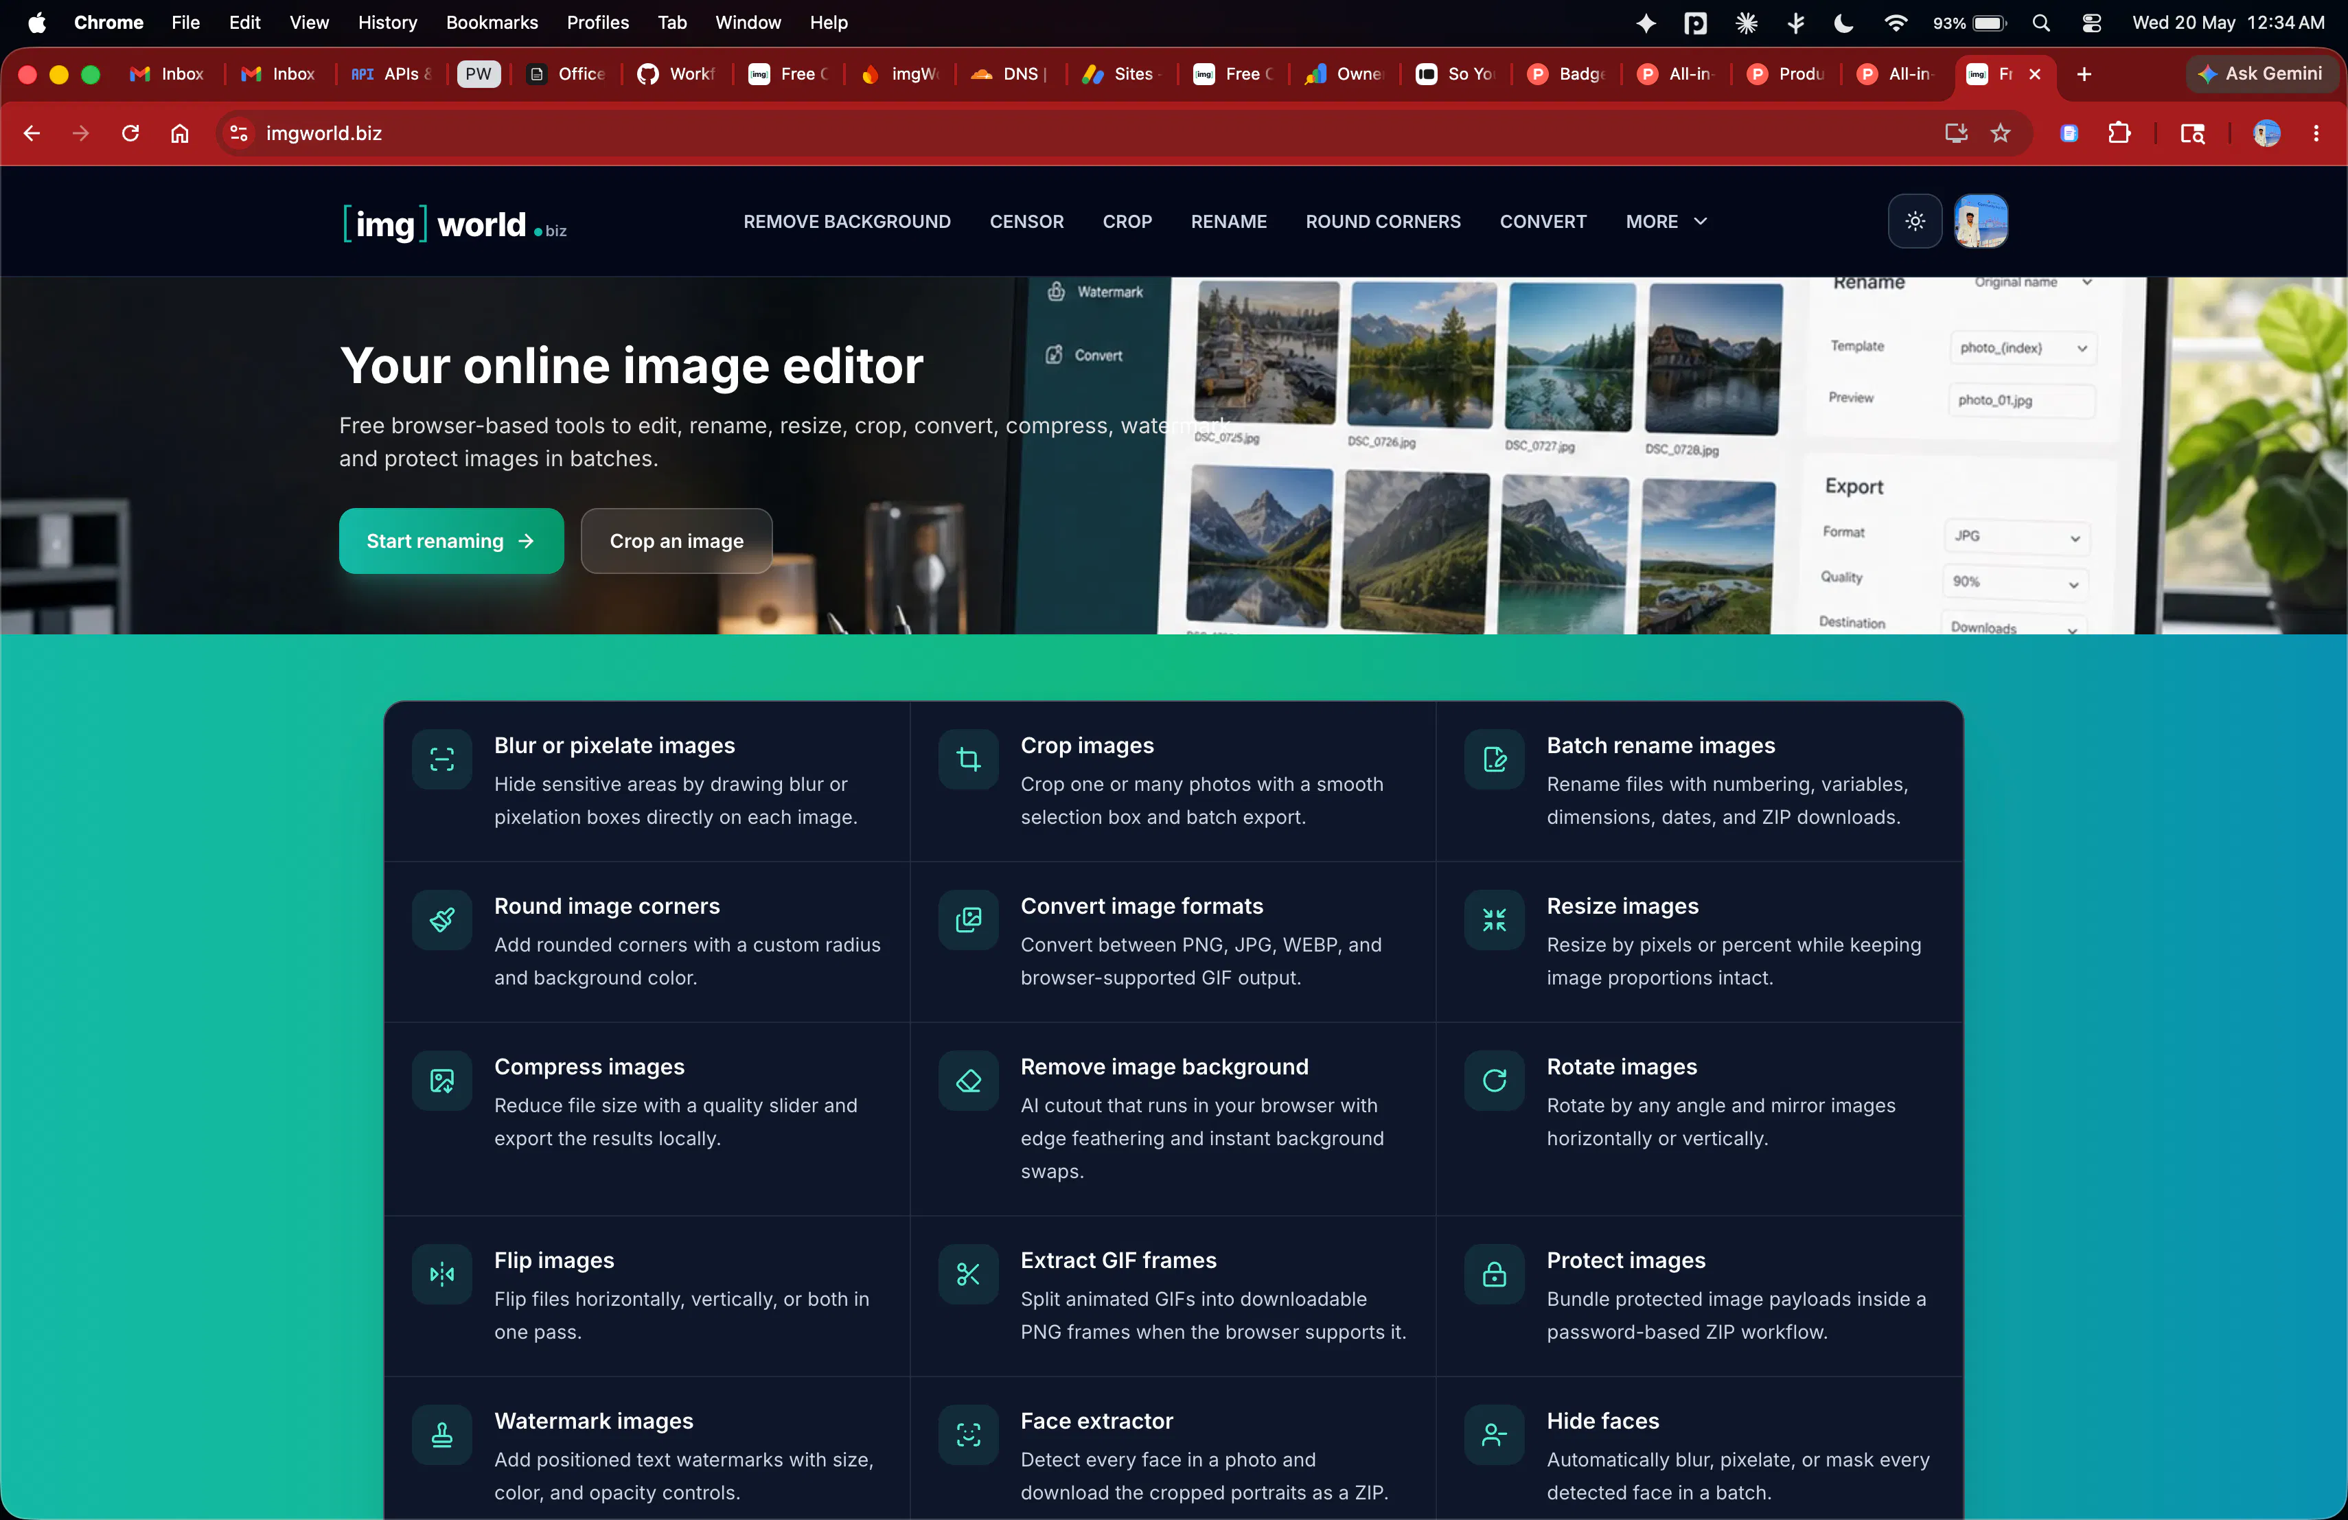Image resolution: width=2348 pixels, height=1520 pixels.
Task: Click the Blur or pixelate images icon
Action: 442,759
